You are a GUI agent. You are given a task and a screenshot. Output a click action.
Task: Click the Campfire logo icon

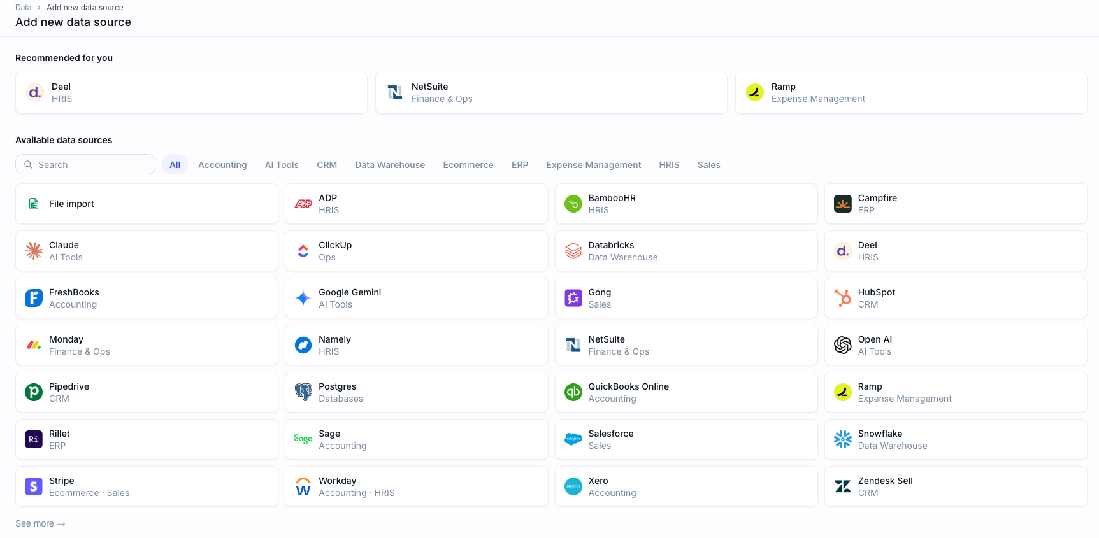point(843,204)
